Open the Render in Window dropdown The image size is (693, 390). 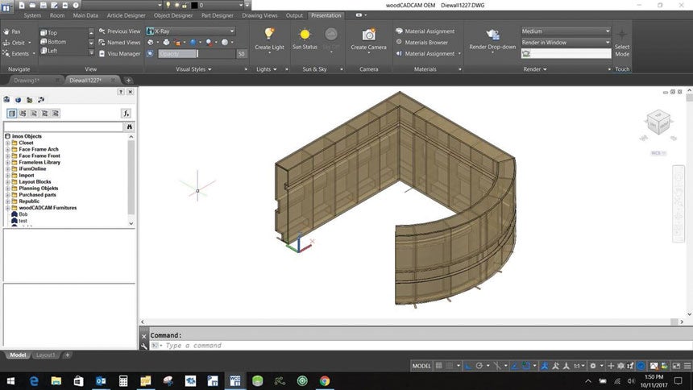566,43
